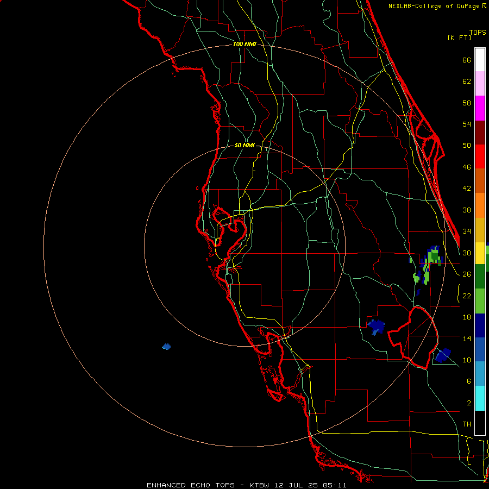This screenshot has width=489, height=489.
Task: Click the legend value "66"
Action: [467, 60]
